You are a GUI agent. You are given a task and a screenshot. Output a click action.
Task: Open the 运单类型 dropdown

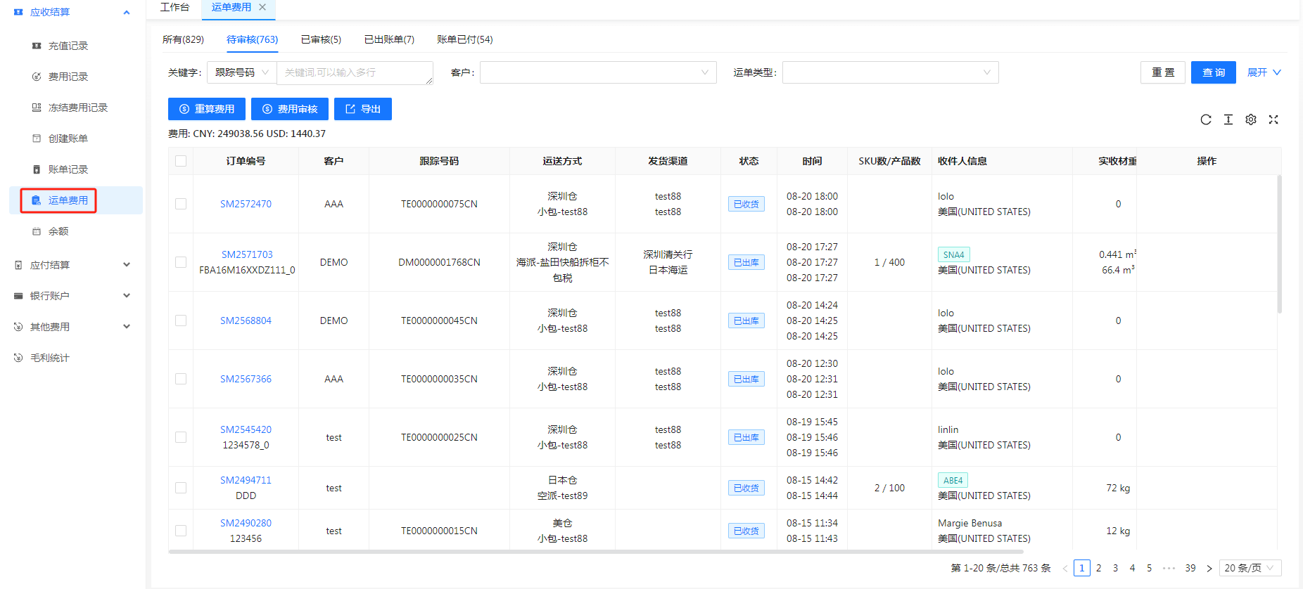[x=890, y=72]
